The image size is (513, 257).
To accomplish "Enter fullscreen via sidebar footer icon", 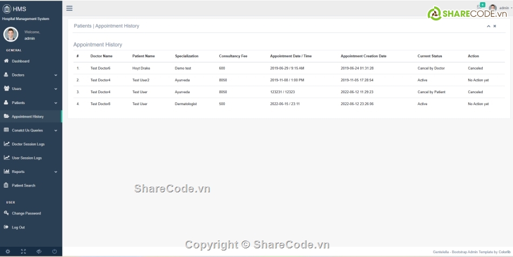I will coord(23,252).
